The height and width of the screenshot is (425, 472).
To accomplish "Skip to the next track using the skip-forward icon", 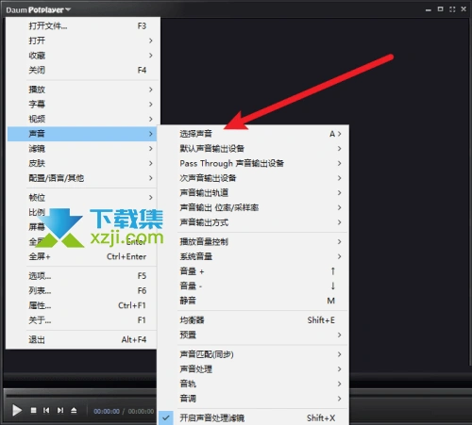I will (60, 410).
